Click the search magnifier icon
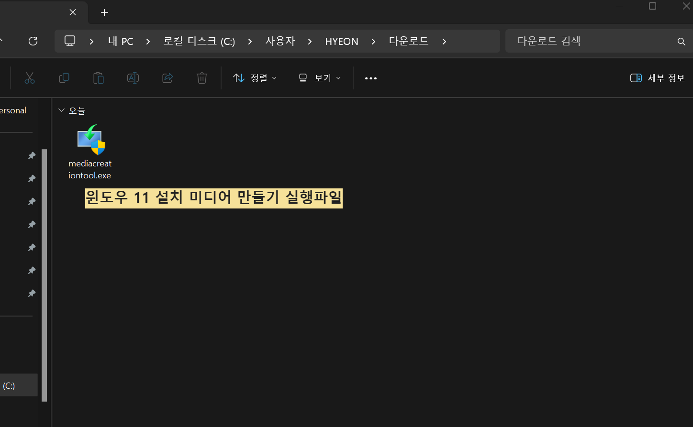This screenshot has height=427, width=693. pyautogui.click(x=682, y=42)
